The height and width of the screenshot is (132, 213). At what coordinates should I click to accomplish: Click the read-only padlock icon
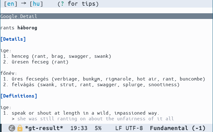(x=20, y=128)
